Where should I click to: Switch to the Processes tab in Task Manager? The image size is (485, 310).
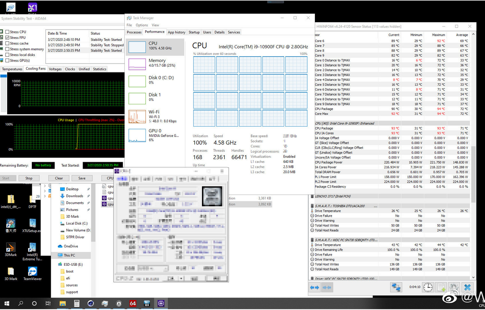click(134, 32)
